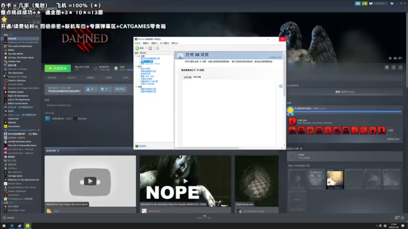Open the 桌面 menu in NVIDIA panel
Screen dimensions: 408x229
coord(155,43)
